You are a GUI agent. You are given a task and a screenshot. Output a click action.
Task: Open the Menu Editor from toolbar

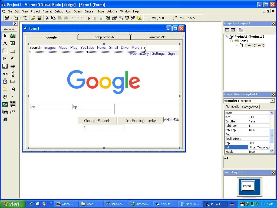click(26, 18)
